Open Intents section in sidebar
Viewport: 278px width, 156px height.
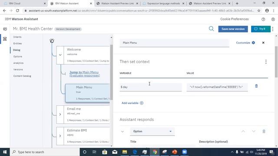pos(17,37)
